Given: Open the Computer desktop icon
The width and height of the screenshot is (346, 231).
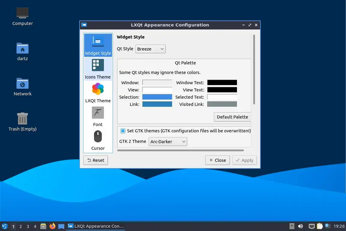Looking at the screenshot, I should (22, 17).
